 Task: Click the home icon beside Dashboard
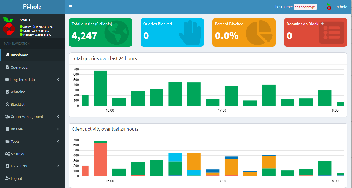point(7,55)
